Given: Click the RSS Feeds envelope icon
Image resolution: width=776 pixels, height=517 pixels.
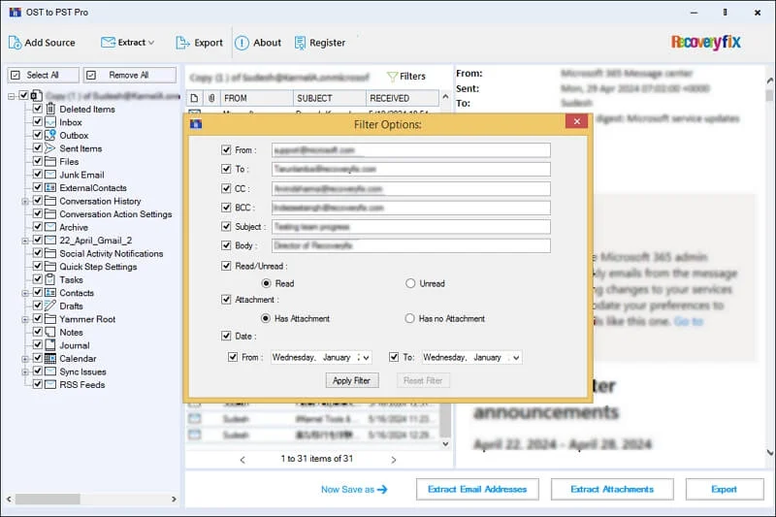Looking at the screenshot, I should (50, 384).
